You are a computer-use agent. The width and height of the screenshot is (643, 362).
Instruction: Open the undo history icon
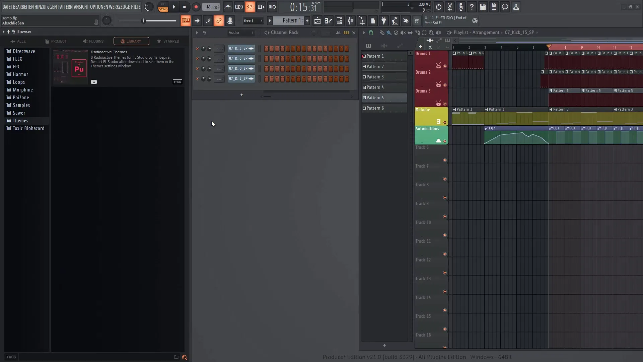click(x=439, y=7)
